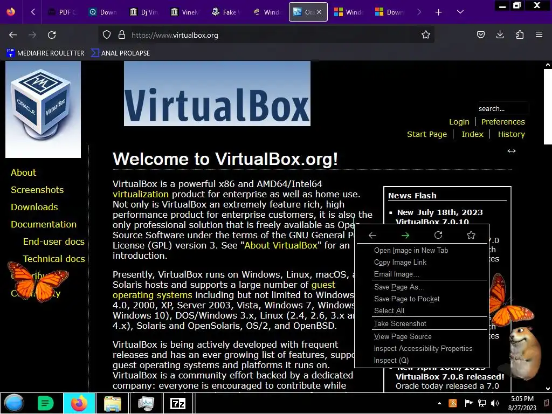Image resolution: width=552 pixels, height=414 pixels.
Task: Choose Take Screenshot from context menu
Action: coord(422,323)
